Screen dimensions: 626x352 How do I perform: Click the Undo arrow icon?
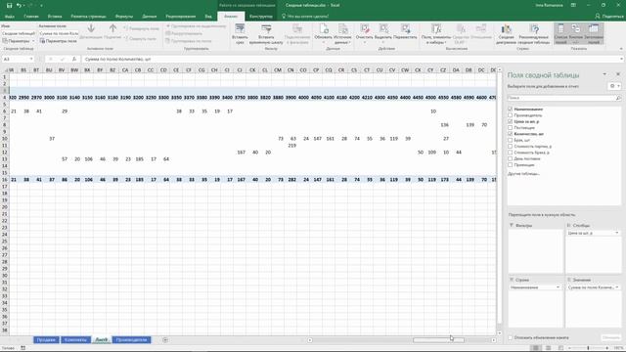(19, 5)
